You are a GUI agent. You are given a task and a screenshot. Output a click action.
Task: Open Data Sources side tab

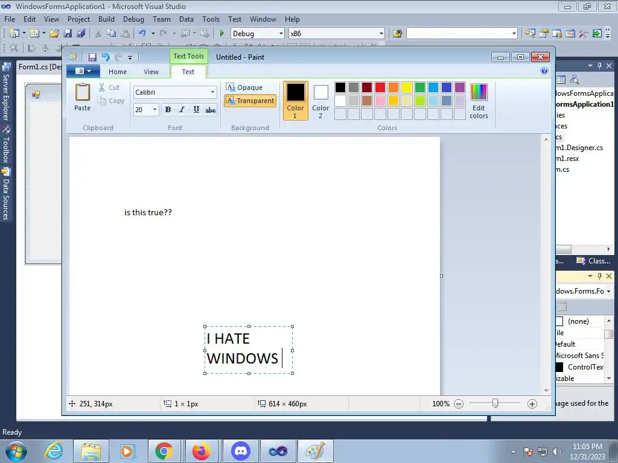[x=6, y=194]
